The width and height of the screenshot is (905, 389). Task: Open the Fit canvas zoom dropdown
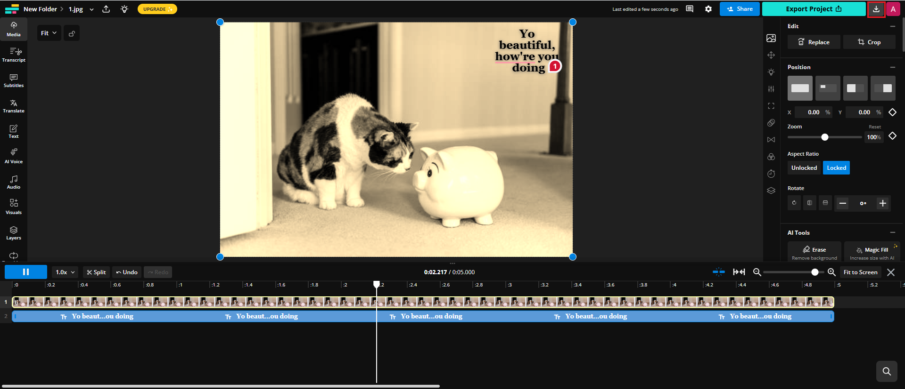(x=49, y=33)
